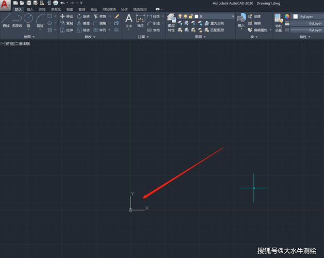Click the 移动 (Move) tool
Viewport: 324px width, 258px height.
pos(67,17)
